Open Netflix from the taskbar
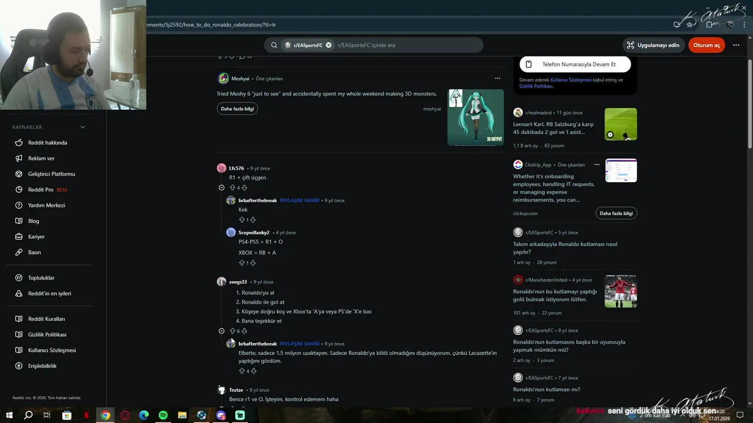 click(x=86, y=415)
